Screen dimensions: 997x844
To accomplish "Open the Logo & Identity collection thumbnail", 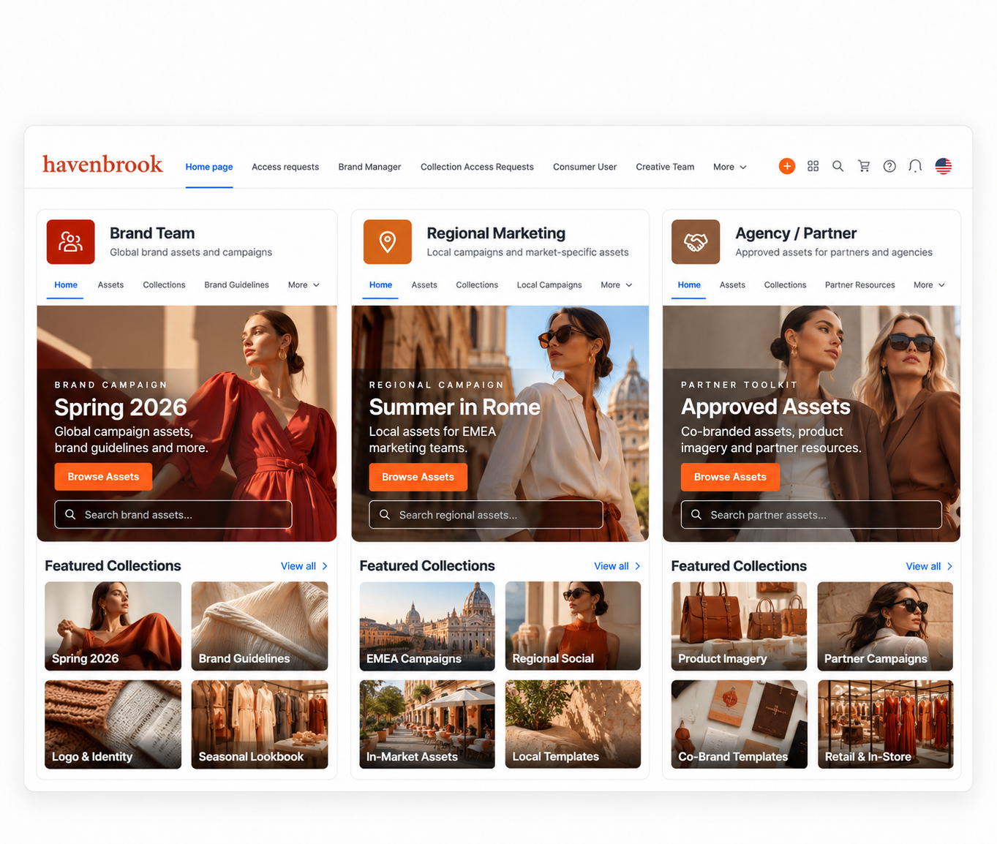I will 113,724.
